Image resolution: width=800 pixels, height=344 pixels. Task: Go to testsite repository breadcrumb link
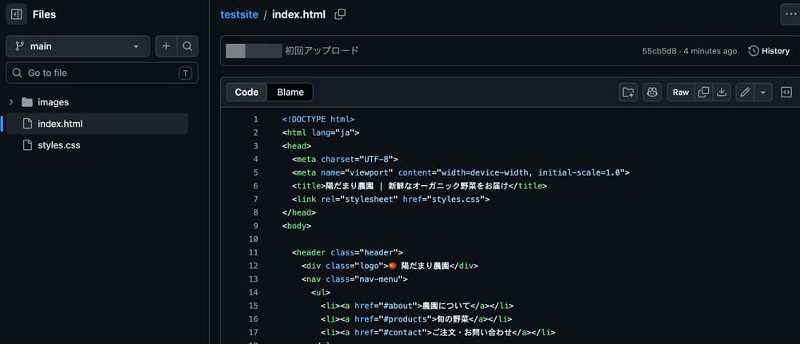239,14
